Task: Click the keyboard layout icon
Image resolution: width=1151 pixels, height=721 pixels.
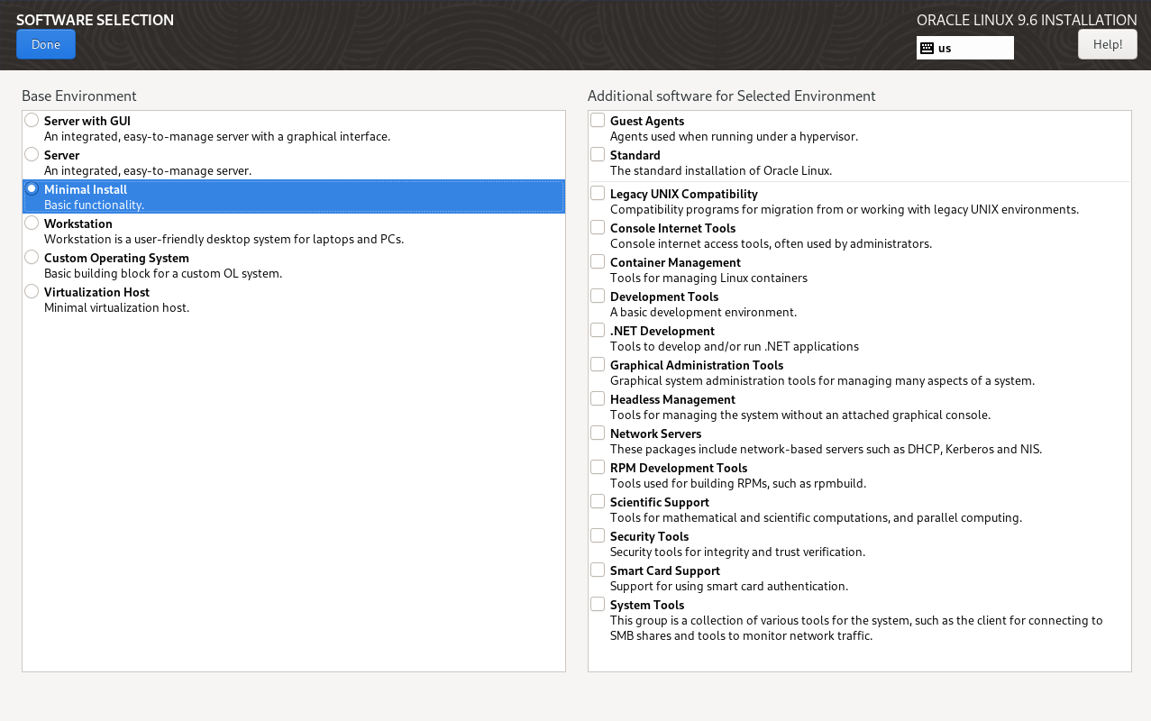Action: (x=927, y=48)
